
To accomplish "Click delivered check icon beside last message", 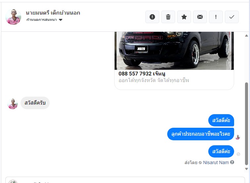I will tap(238, 154).
